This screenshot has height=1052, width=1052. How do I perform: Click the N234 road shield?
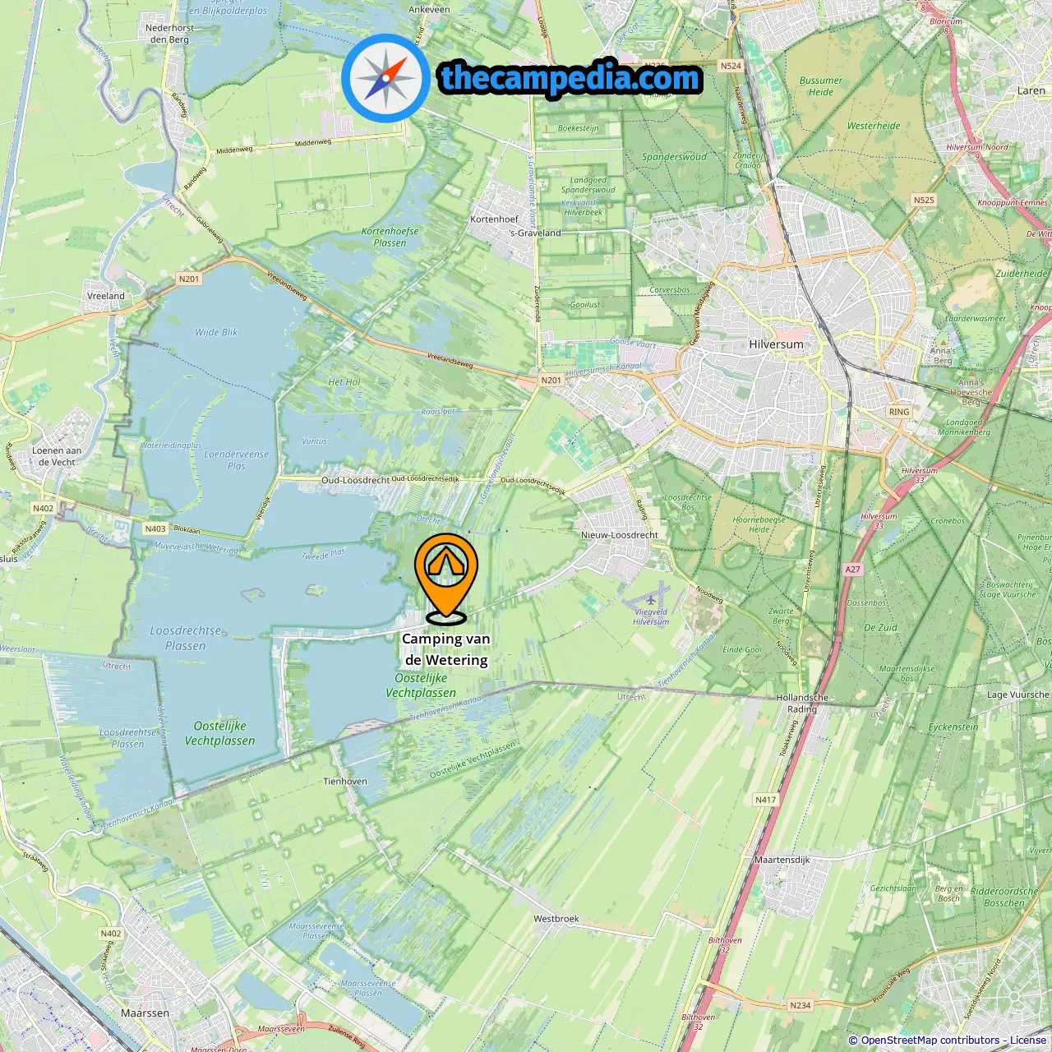tap(800, 1005)
